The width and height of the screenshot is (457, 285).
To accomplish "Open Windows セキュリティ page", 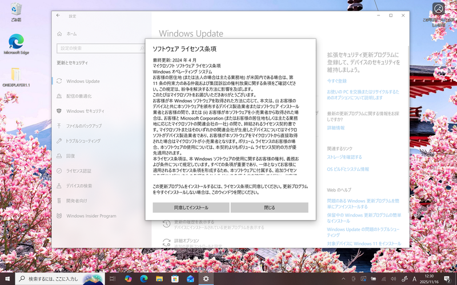I will click(x=85, y=111).
